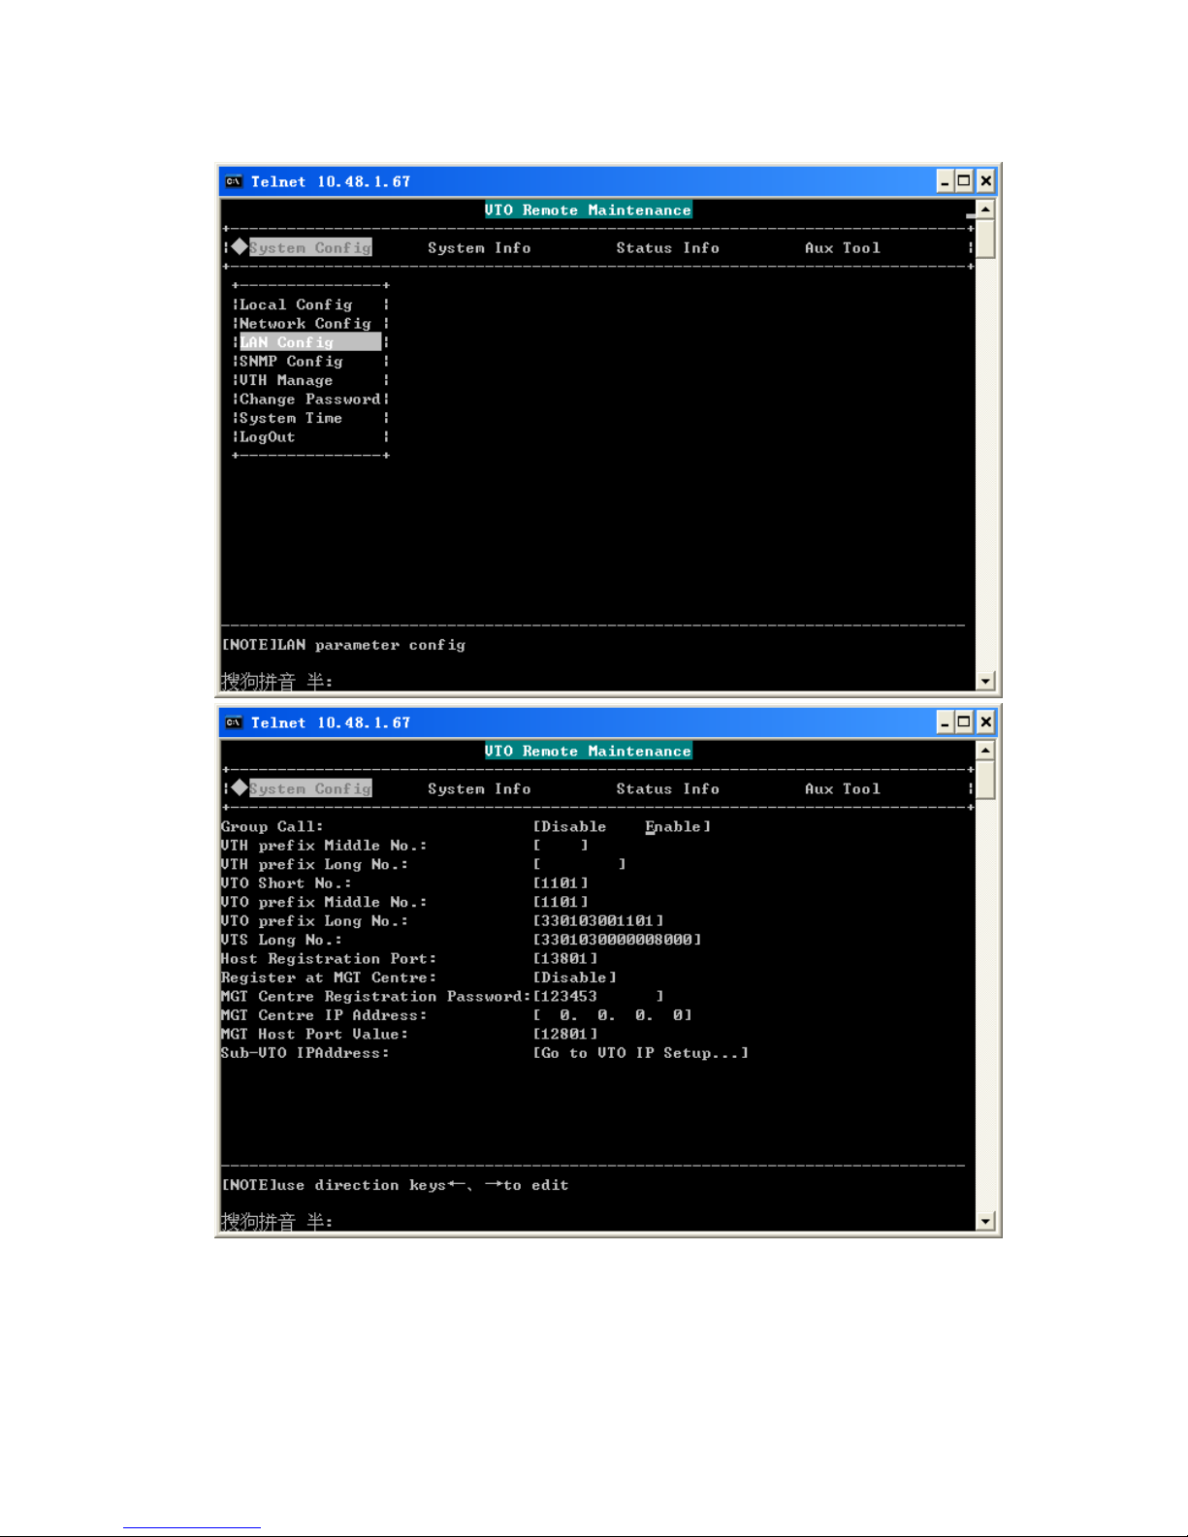Select the SNMP Config menu entry
Screen dimensions: 1188x1537
click(291, 362)
